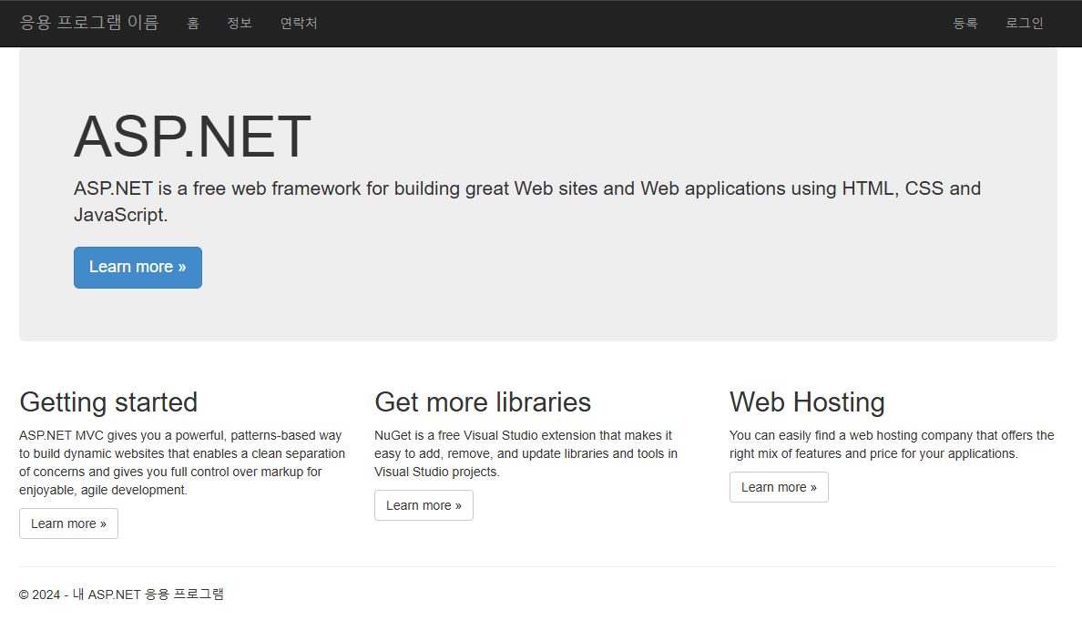Click Learn more under Web Hosting
The width and height of the screenshot is (1082, 630).
(779, 487)
